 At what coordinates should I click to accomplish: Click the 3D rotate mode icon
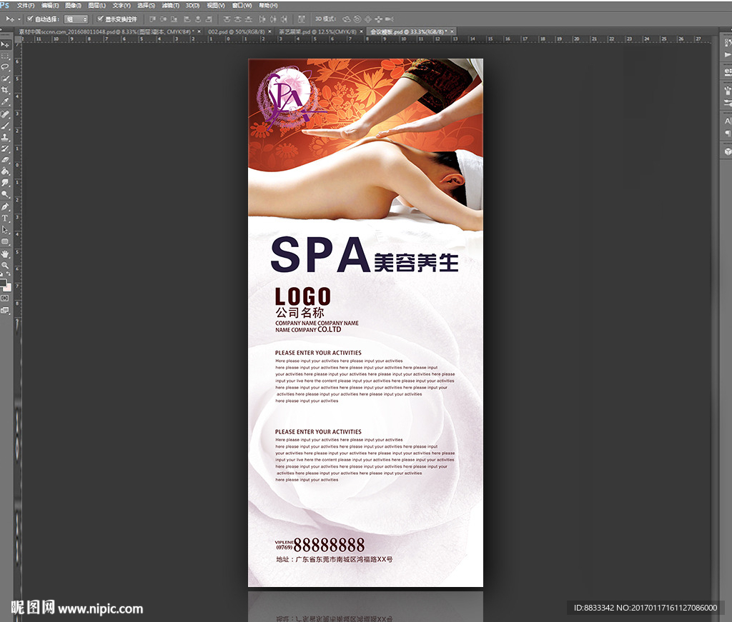[347, 19]
